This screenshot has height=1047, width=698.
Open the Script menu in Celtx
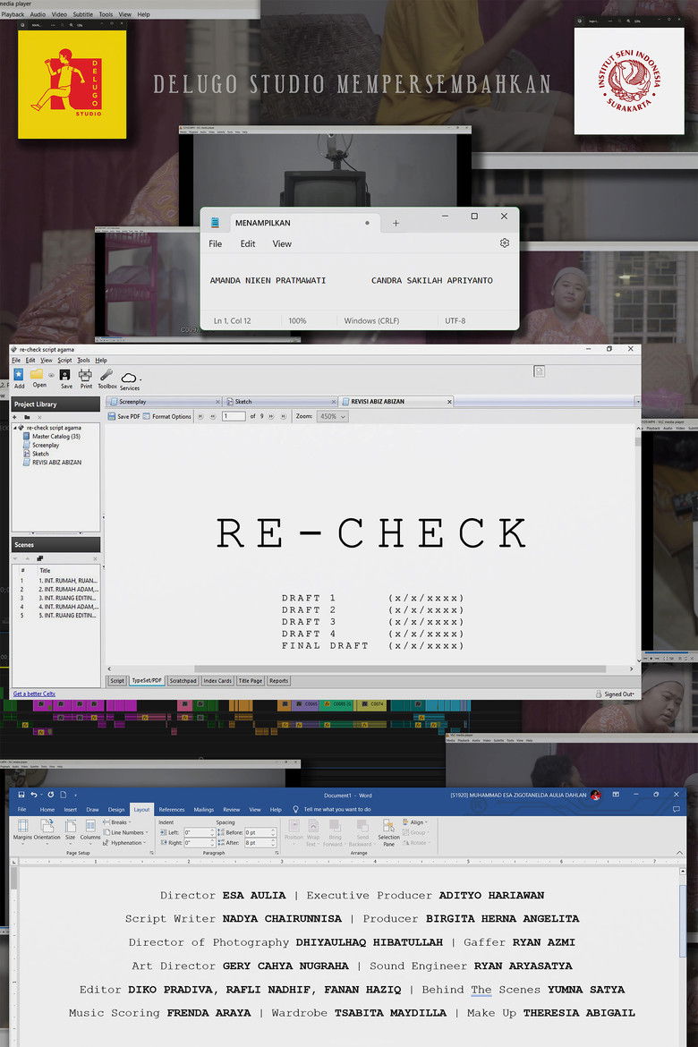tap(64, 360)
